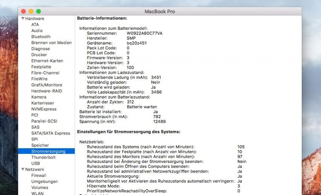Collapse the Hardware section triangle
The width and height of the screenshot is (321, 195).
23,18
